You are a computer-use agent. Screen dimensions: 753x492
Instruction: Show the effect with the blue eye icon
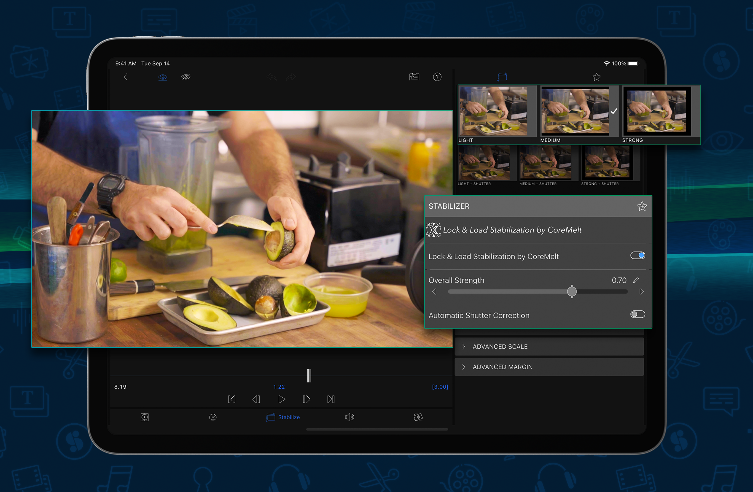(163, 77)
